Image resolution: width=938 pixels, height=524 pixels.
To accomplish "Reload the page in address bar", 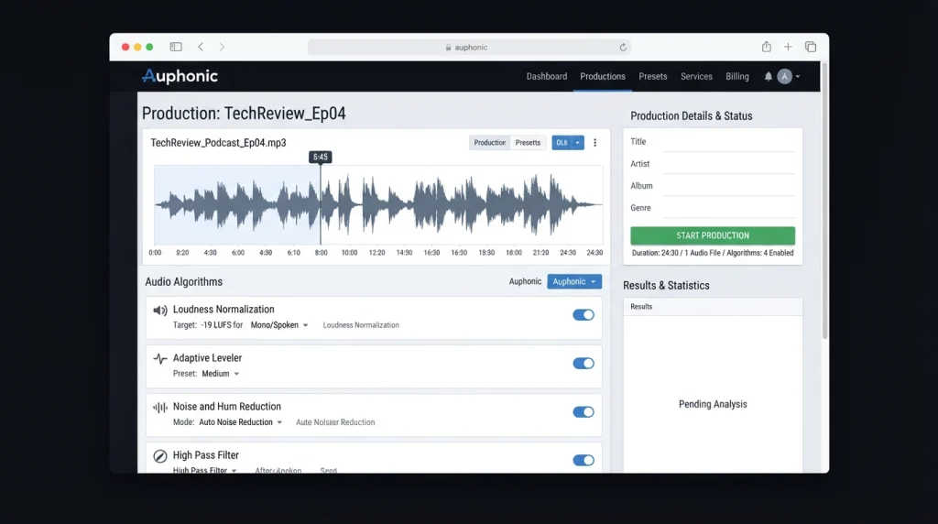I will [623, 48].
